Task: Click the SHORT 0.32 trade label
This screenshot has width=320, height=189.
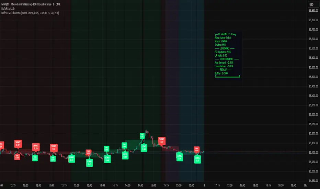Action: (18, 144)
